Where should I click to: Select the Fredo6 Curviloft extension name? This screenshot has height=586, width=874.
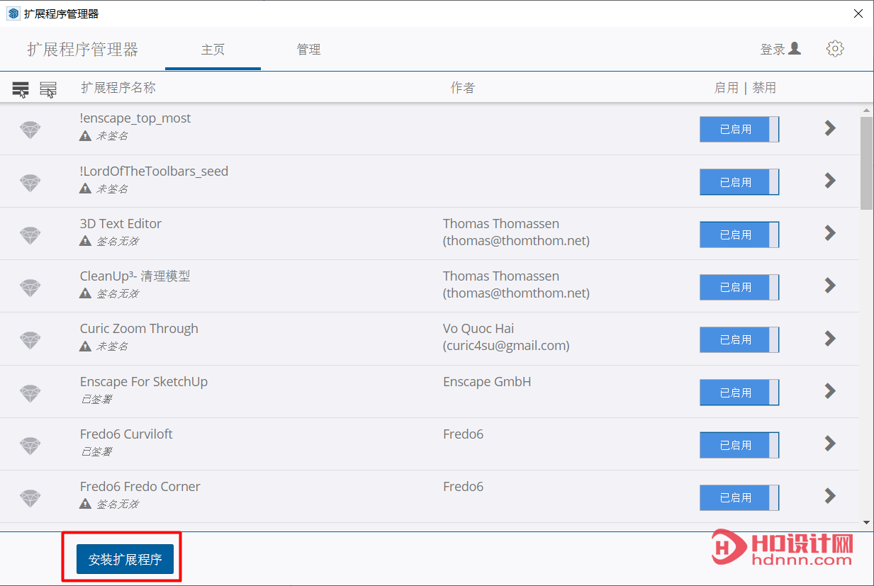126,434
